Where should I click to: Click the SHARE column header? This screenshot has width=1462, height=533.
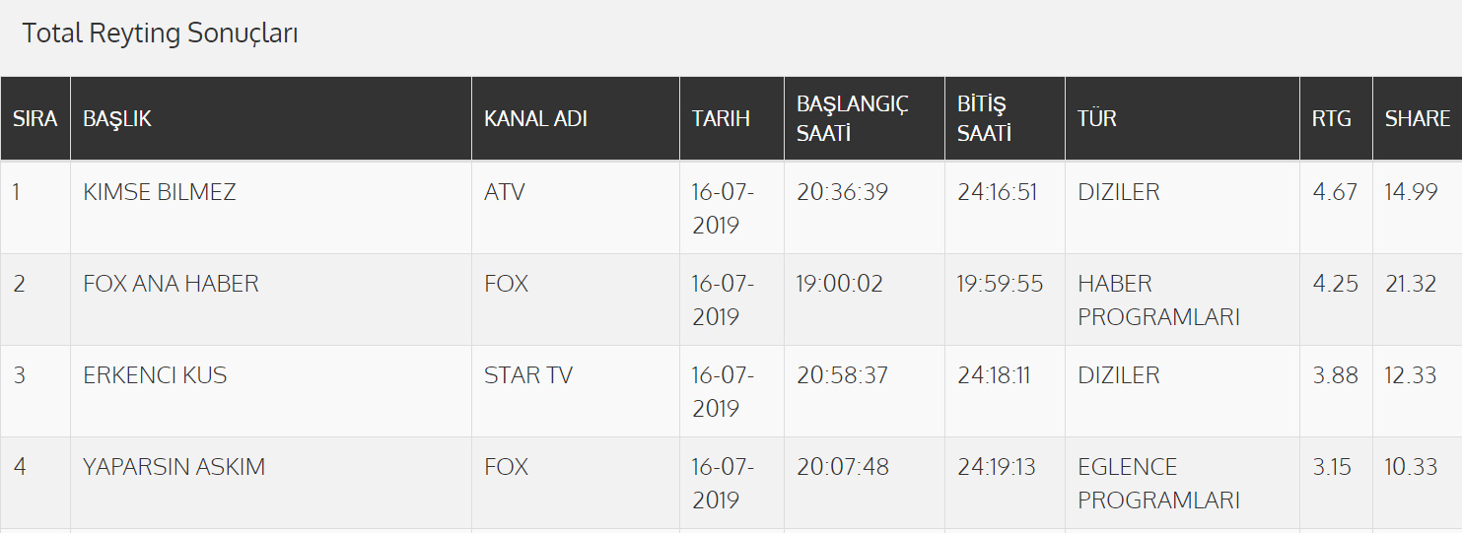pos(1417,119)
